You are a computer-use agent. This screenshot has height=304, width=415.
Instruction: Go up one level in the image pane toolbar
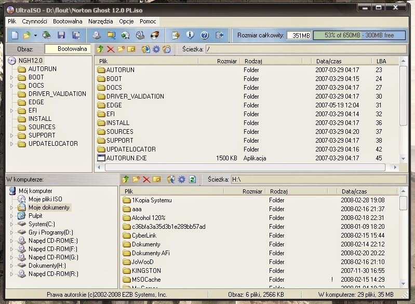tap(100, 49)
